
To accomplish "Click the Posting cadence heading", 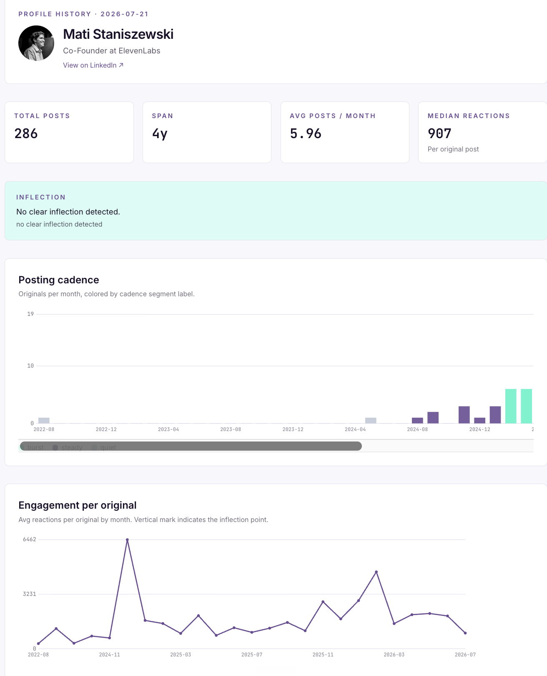I will 59,280.
